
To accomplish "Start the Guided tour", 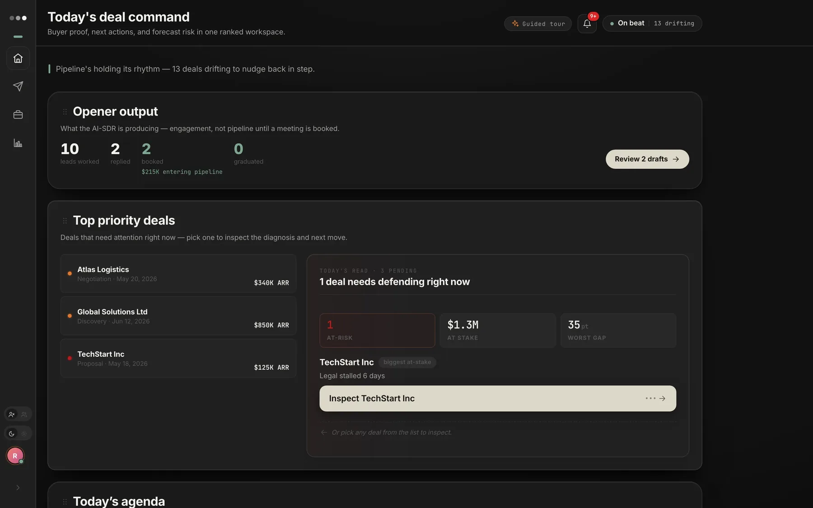I will point(538,23).
